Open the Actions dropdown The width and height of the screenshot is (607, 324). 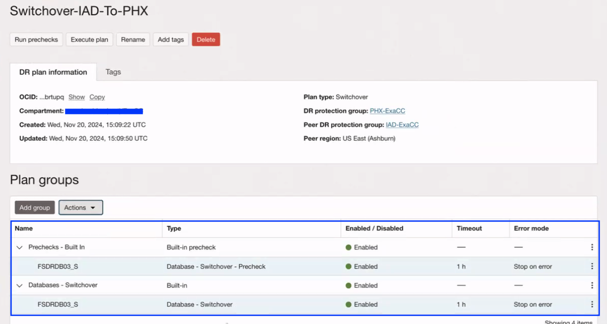pyautogui.click(x=81, y=208)
